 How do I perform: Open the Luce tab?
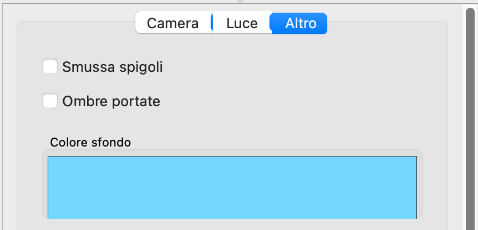point(242,23)
